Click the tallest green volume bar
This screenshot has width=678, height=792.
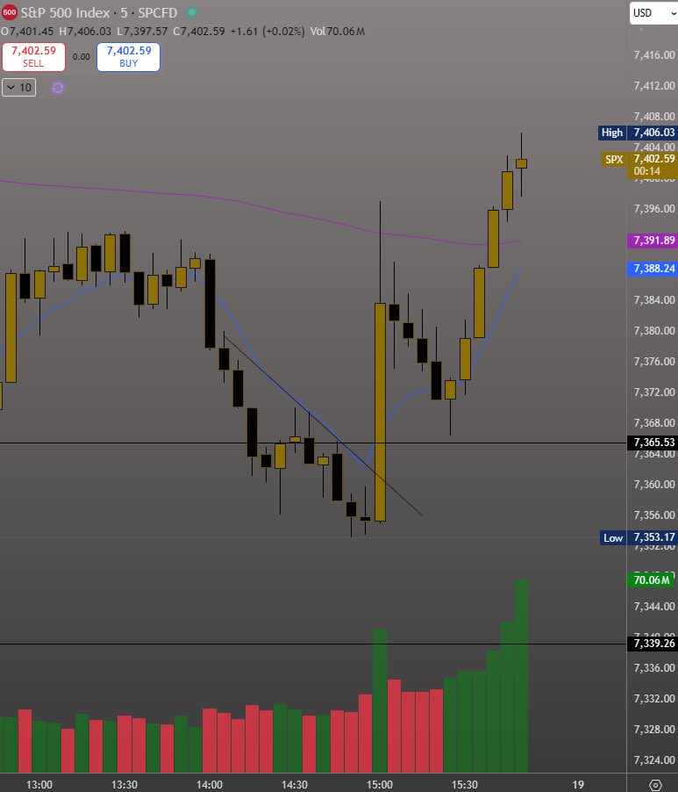pyautogui.click(x=521, y=676)
